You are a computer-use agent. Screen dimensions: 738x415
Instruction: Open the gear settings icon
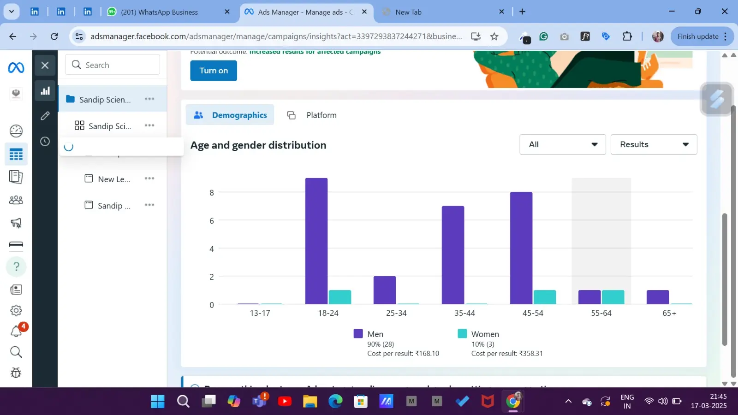[x=16, y=310]
